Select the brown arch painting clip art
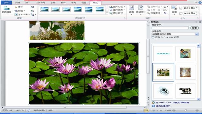 click(185, 72)
